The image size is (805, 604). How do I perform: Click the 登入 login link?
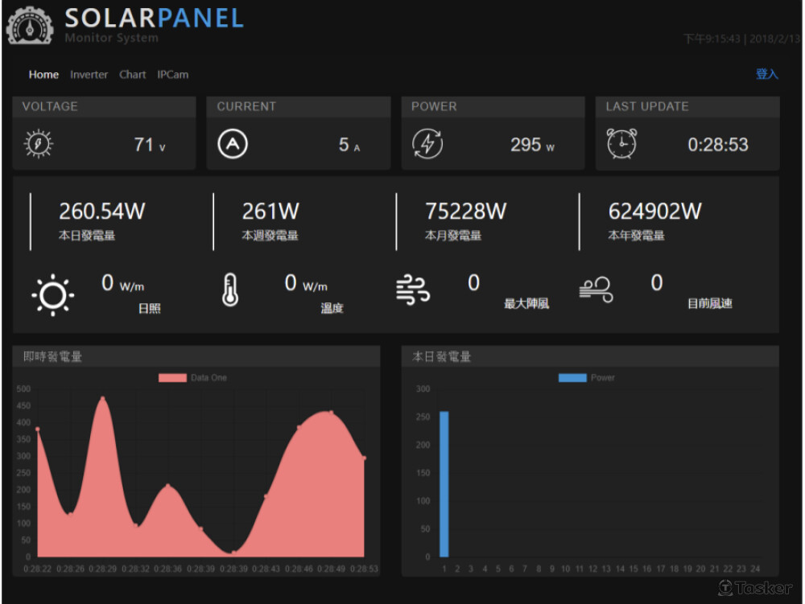click(766, 74)
